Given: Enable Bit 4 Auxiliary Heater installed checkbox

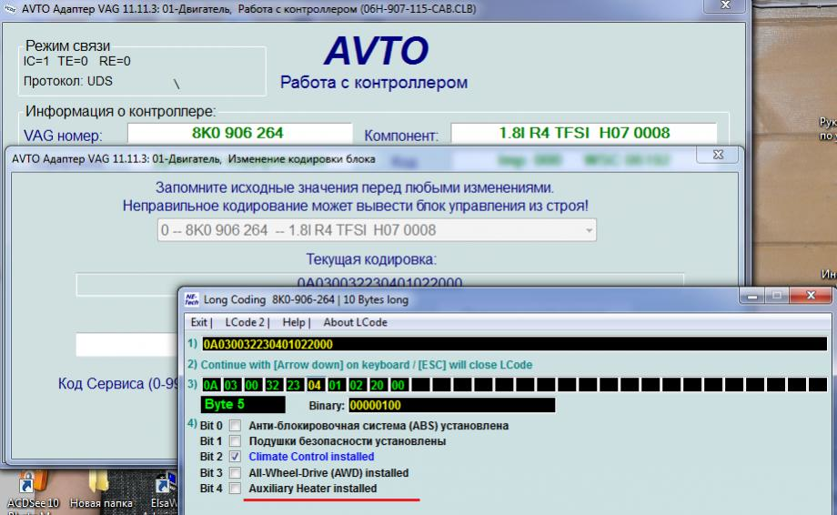Looking at the screenshot, I should click(x=235, y=488).
